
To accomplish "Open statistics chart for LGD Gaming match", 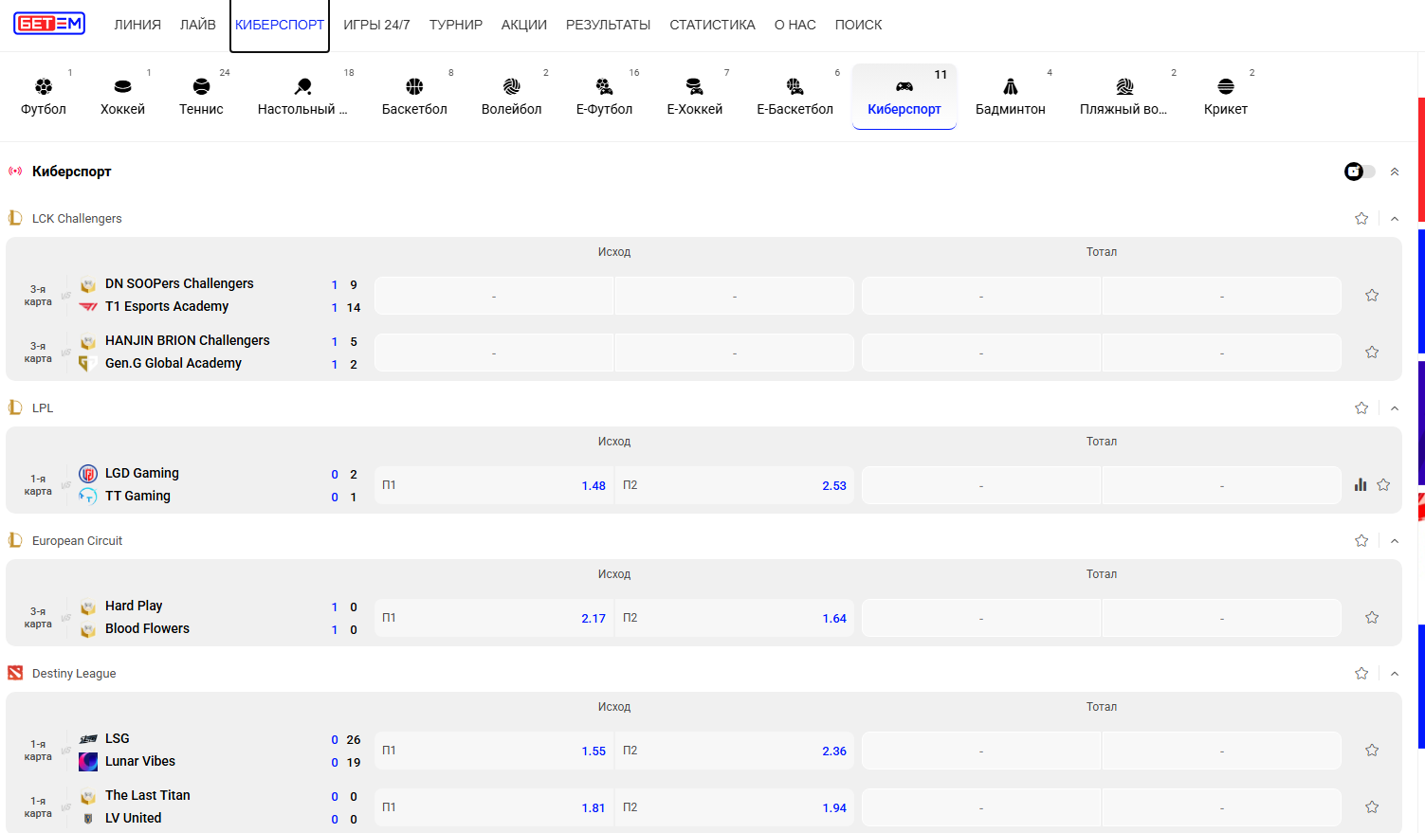I will click(x=1361, y=485).
